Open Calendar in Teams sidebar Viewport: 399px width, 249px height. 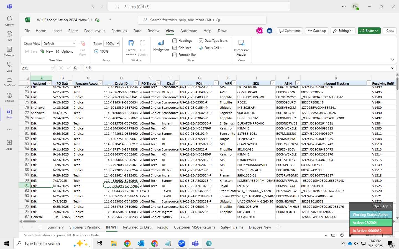(x=9, y=51)
